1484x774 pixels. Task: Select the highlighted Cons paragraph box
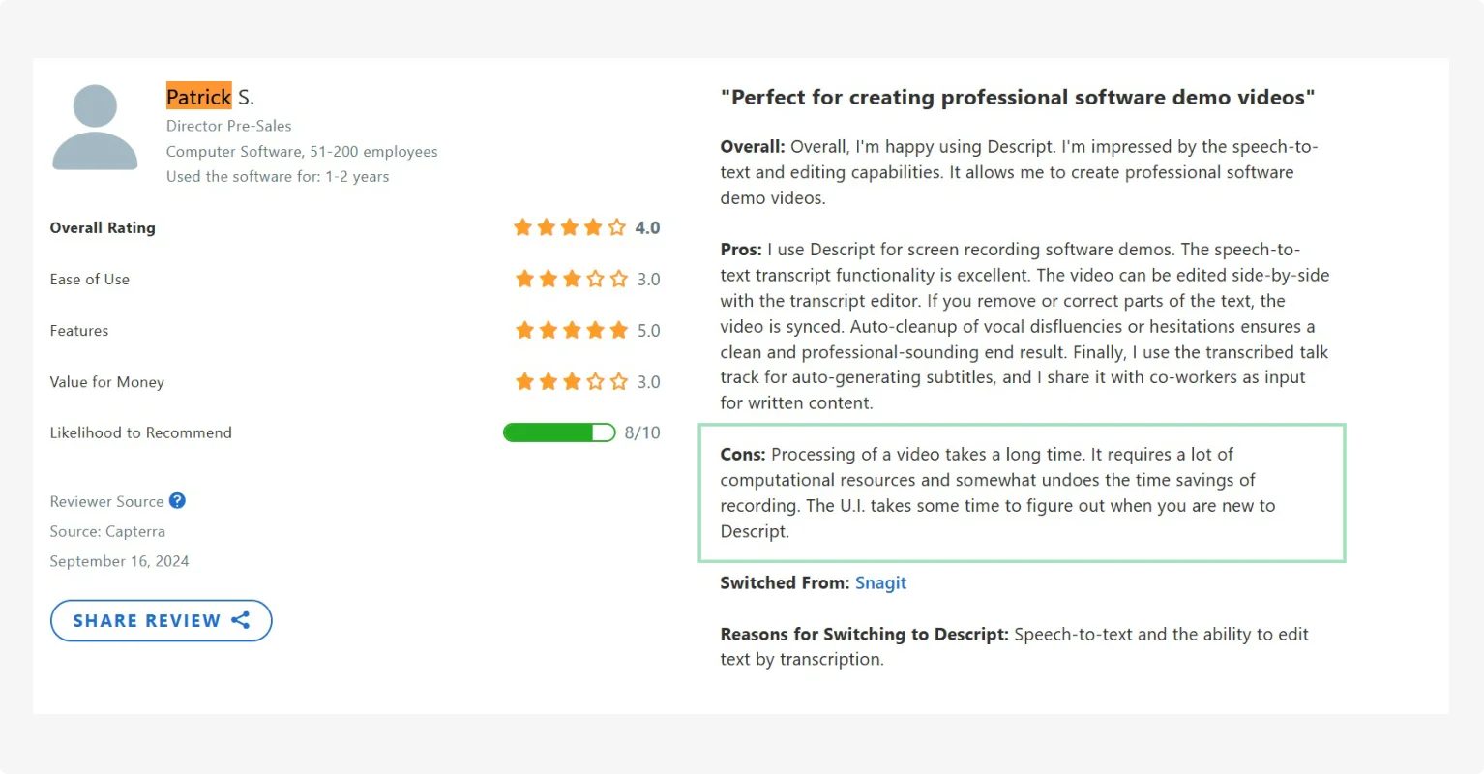tap(1022, 493)
